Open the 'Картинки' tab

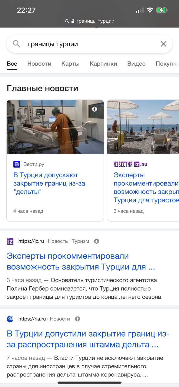[103, 64]
